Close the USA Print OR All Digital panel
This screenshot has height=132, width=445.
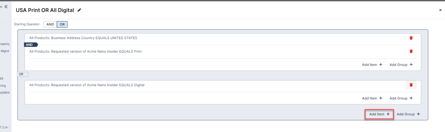pos(440,10)
